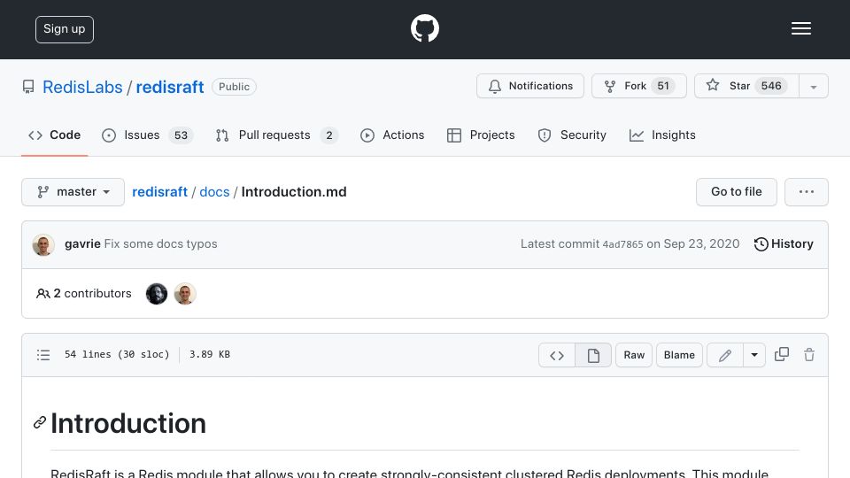Open the Security tab
Screen dimensions: 850x478
click(x=572, y=135)
